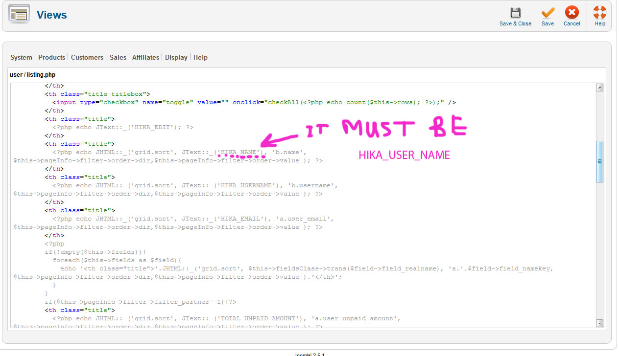Open the Customers menu
The image size is (619, 356).
87,57
